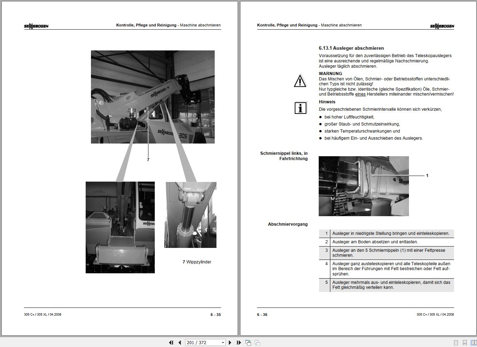Click the go forward to next view icon
477x347 pixels.
click(x=257, y=342)
